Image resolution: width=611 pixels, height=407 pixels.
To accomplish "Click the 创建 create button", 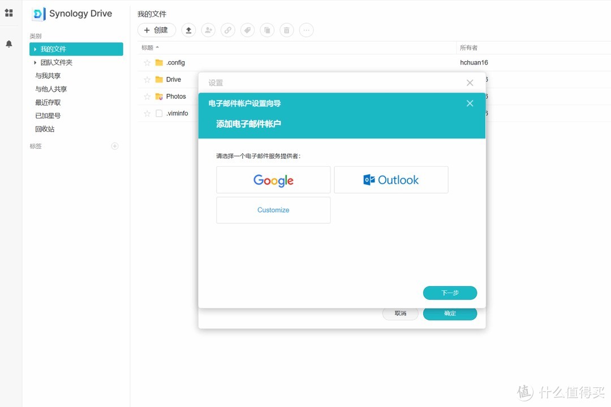I will click(157, 30).
